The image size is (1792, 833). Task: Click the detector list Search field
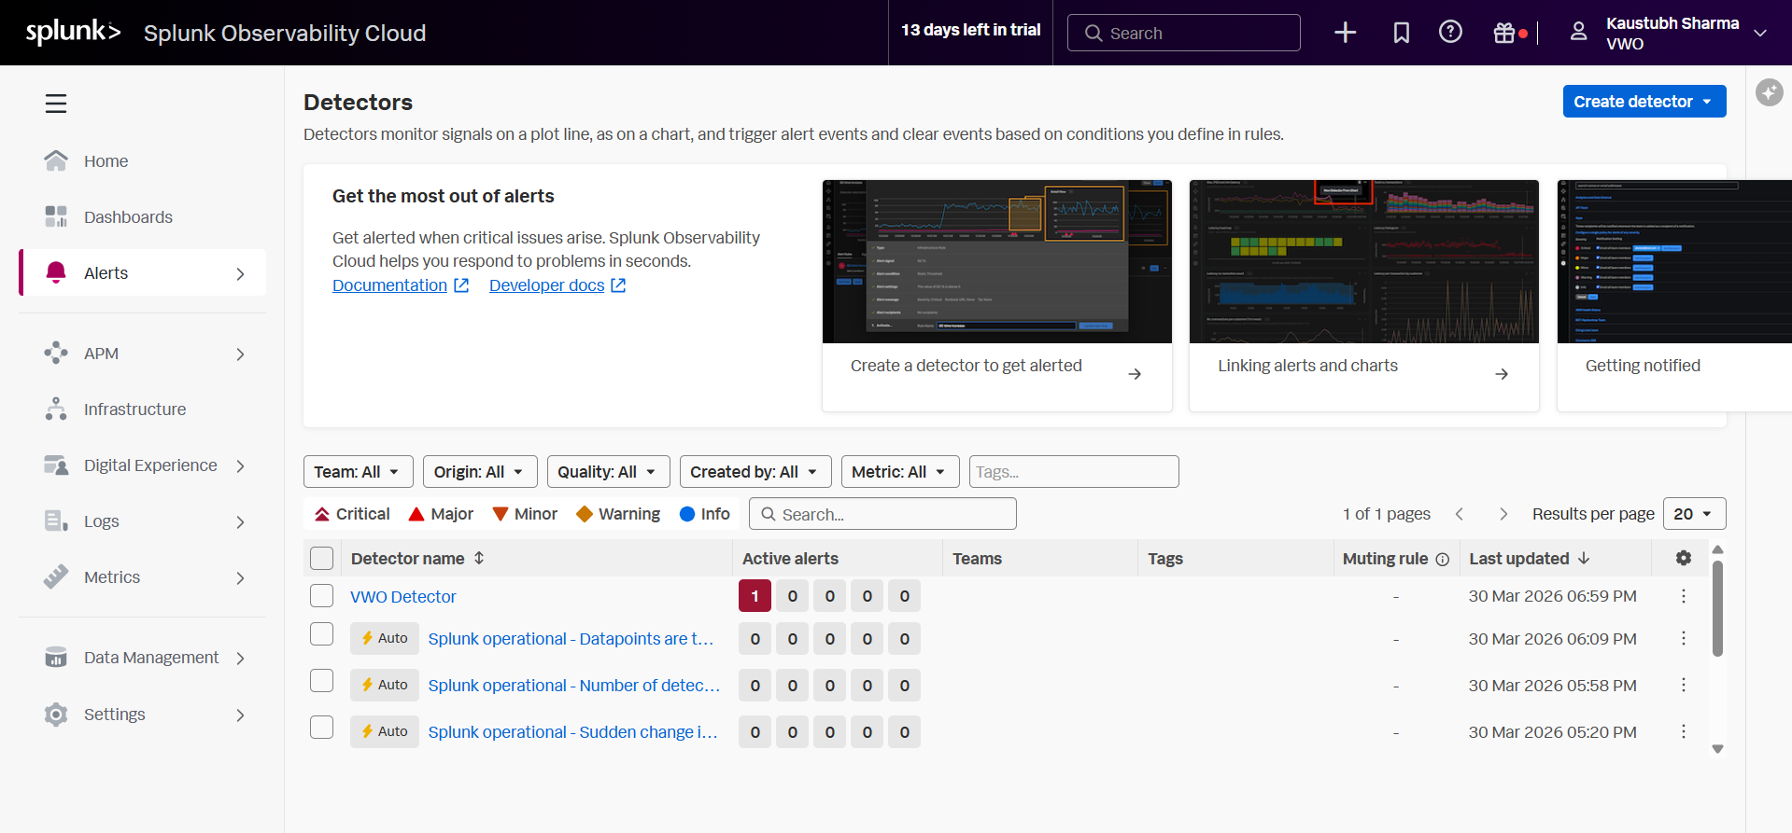pos(882,514)
